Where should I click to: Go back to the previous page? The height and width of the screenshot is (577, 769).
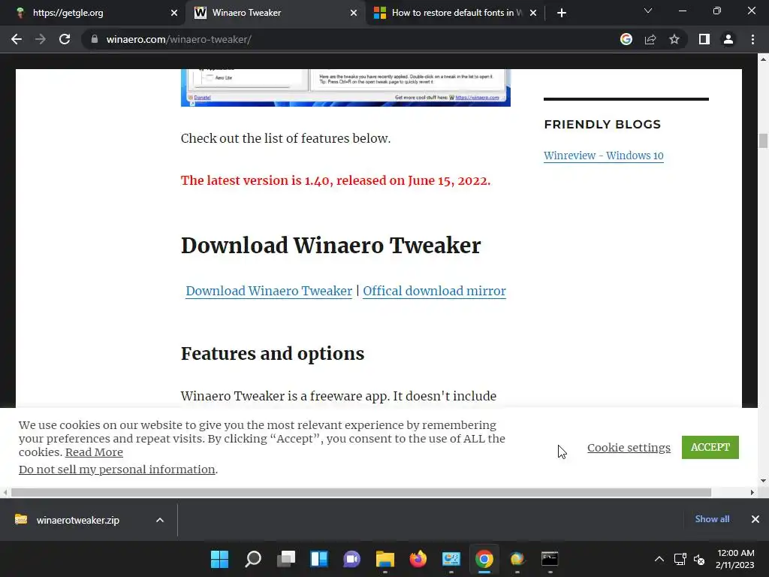coord(17,39)
